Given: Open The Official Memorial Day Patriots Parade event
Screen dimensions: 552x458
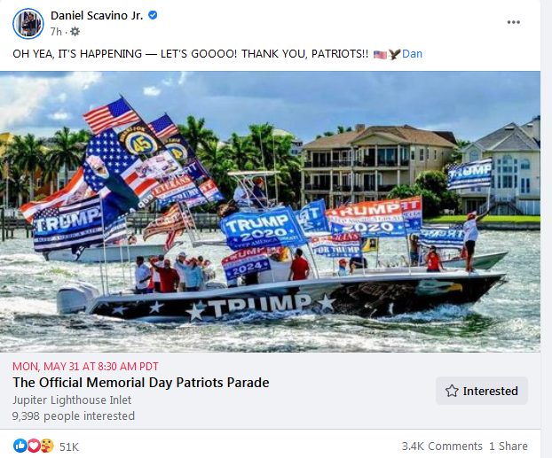Looking at the screenshot, I should coord(141,383).
